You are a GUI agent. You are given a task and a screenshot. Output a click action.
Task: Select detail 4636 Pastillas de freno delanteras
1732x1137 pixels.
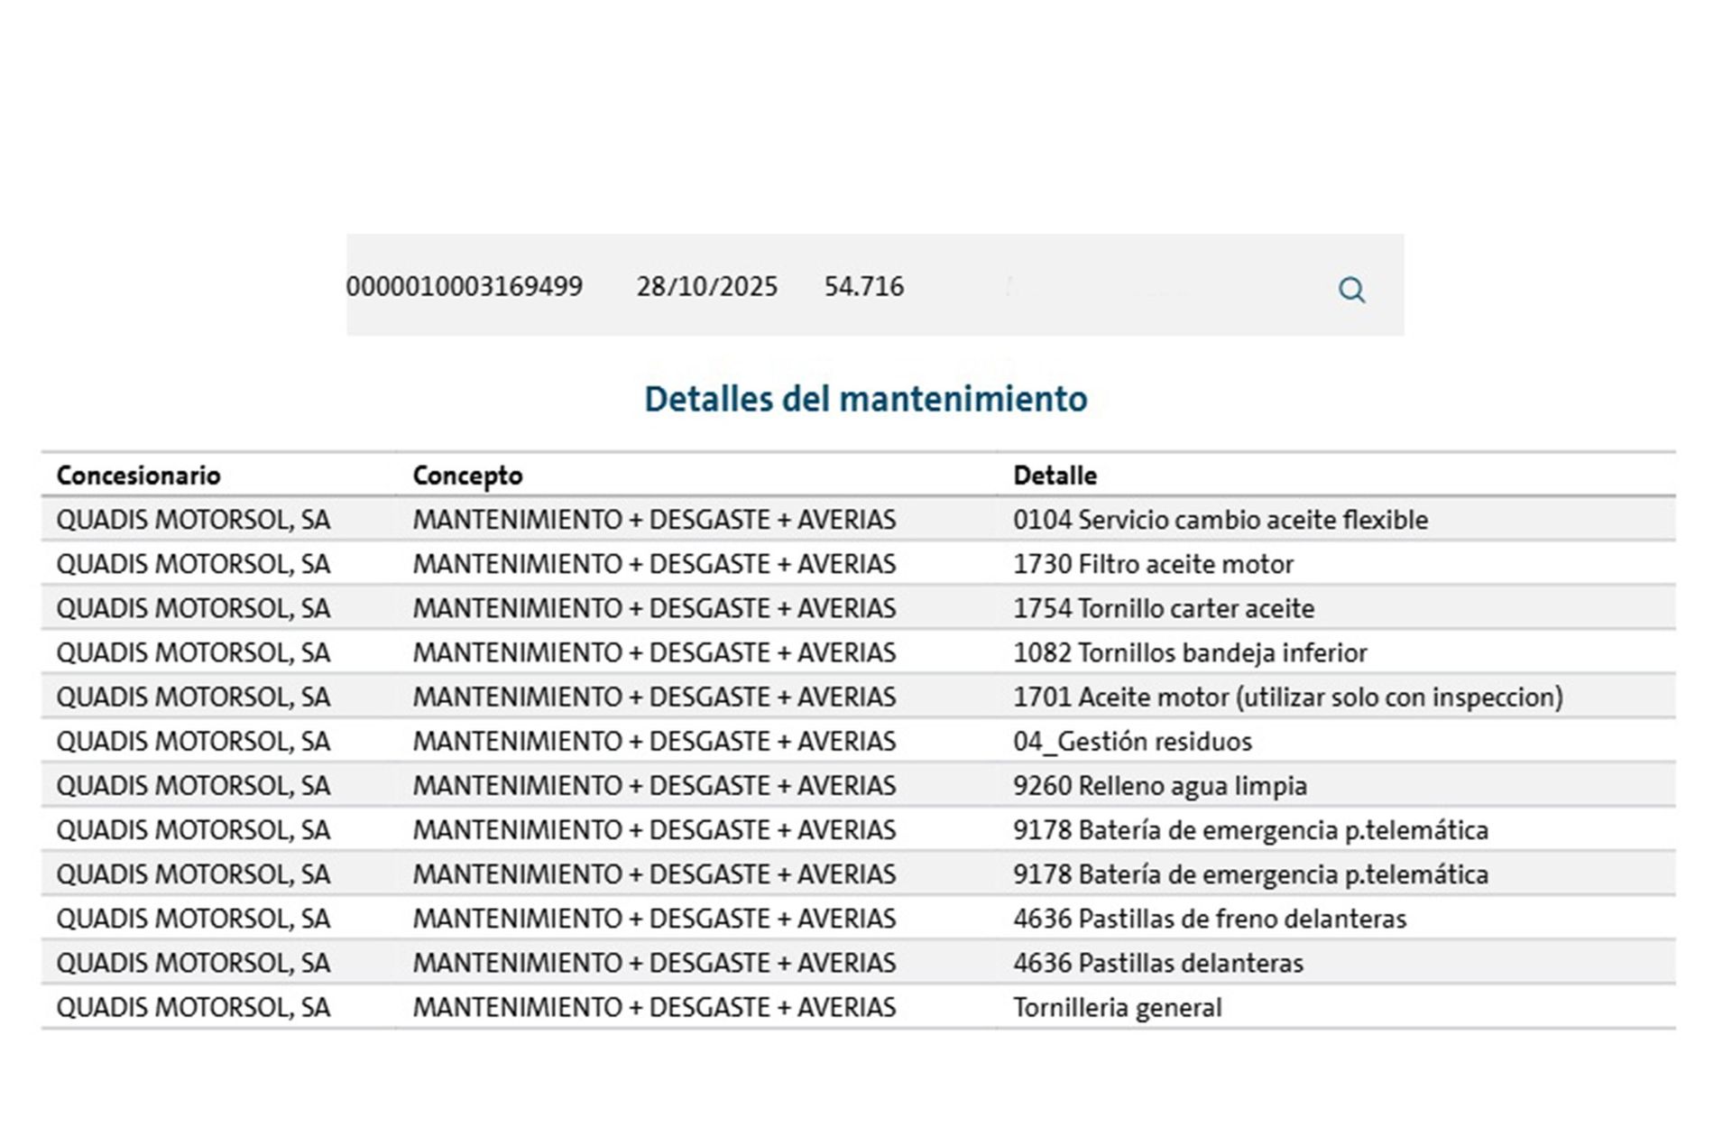(1210, 919)
